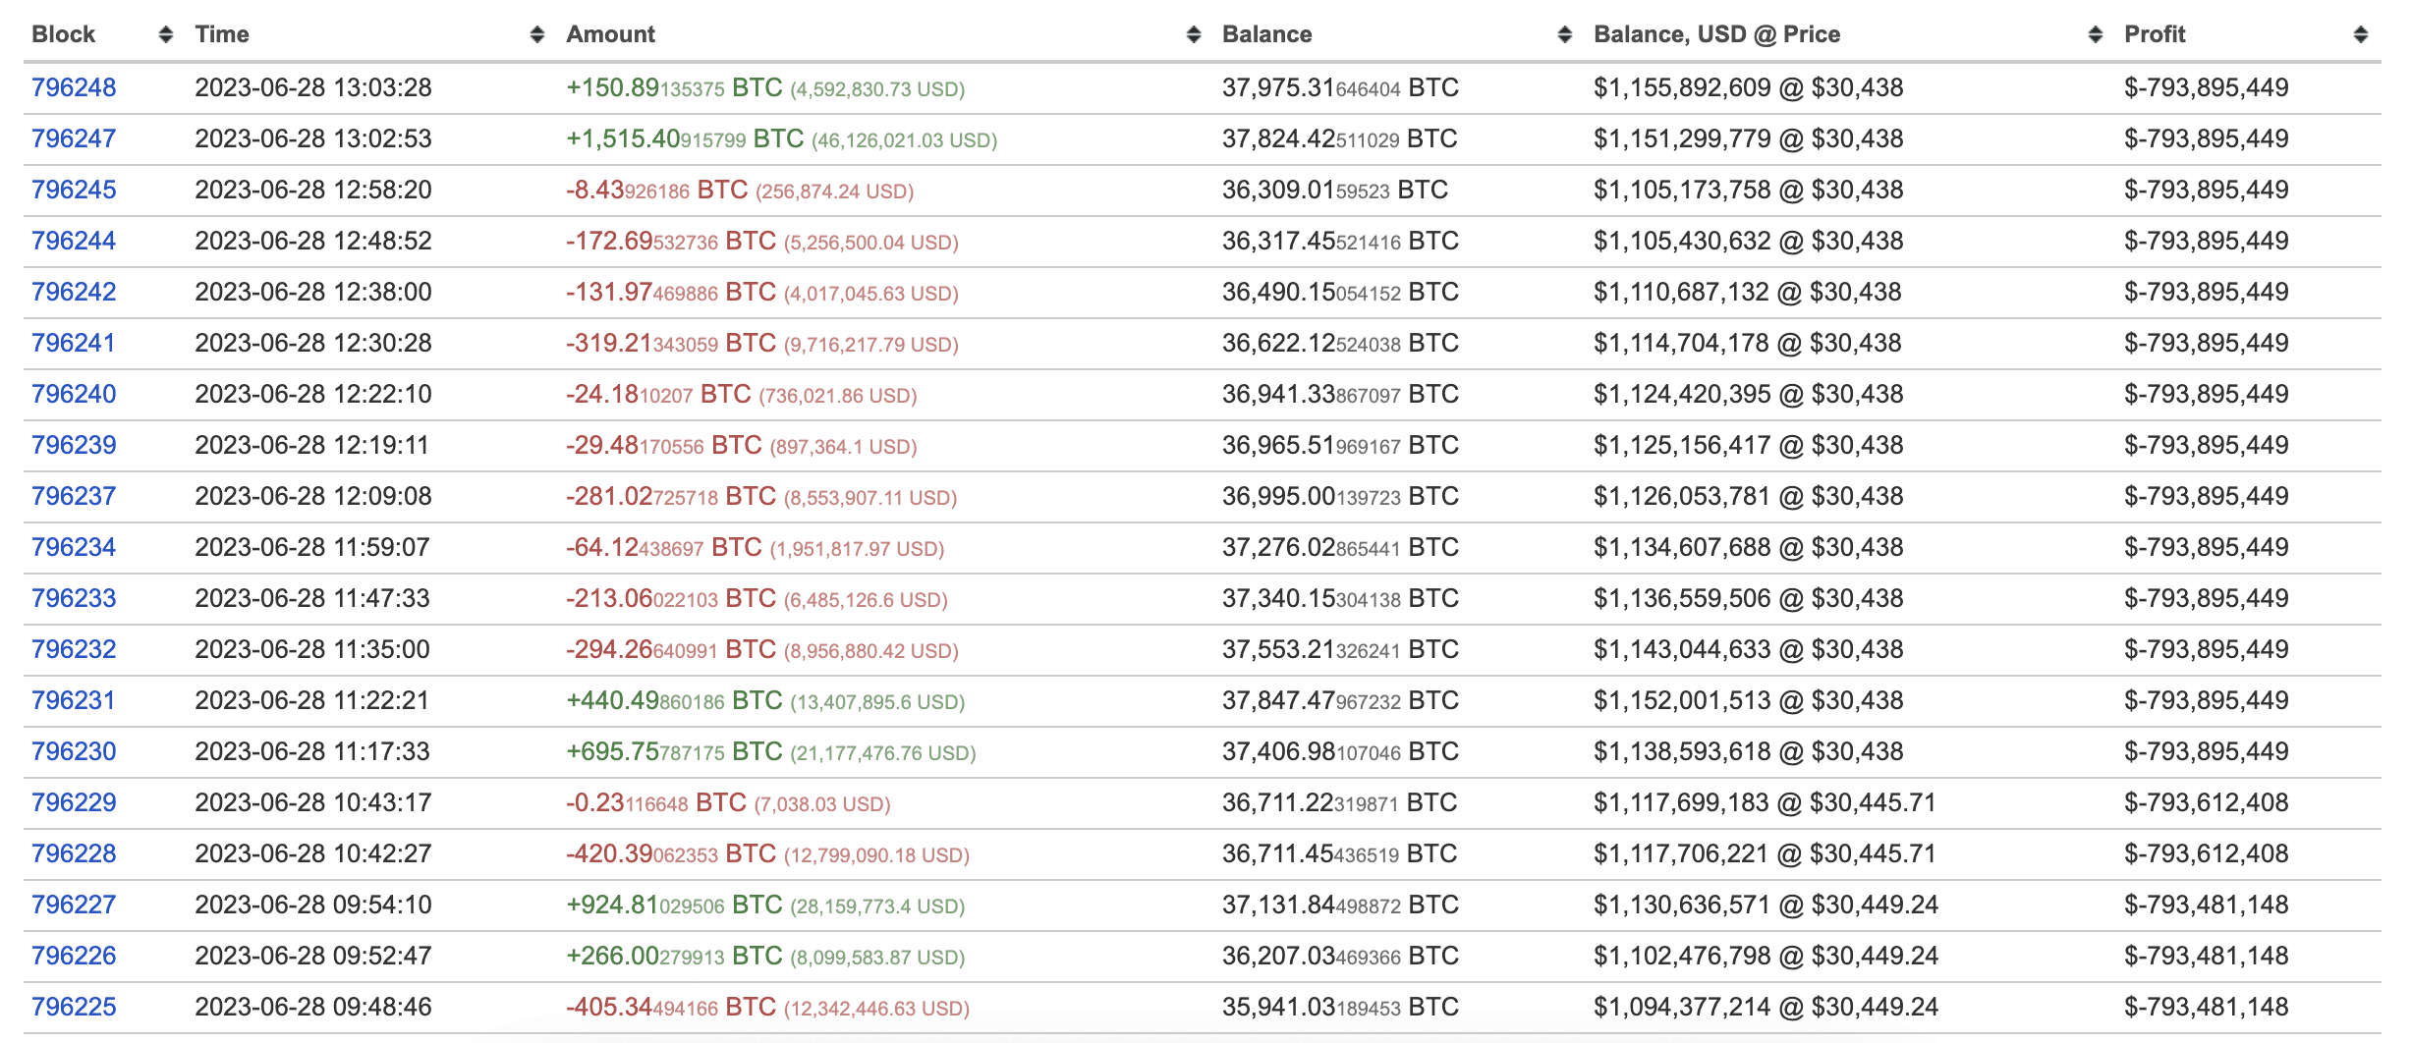
Task: Click the Amount column header
Action: 610,34
